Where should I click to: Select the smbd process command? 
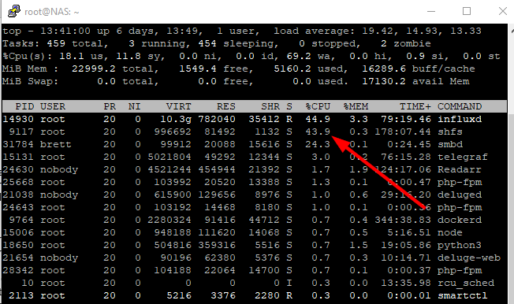450,144
